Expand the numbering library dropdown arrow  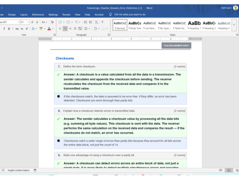pyautogui.click(x=72, y=22)
